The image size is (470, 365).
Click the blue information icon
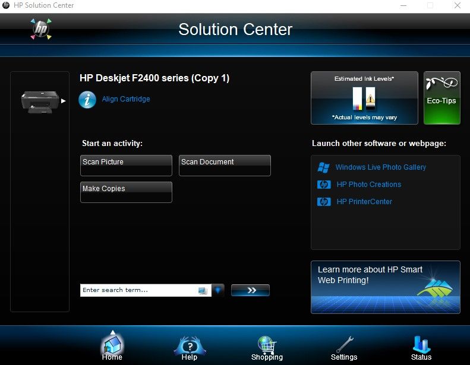(x=87, y=100)
